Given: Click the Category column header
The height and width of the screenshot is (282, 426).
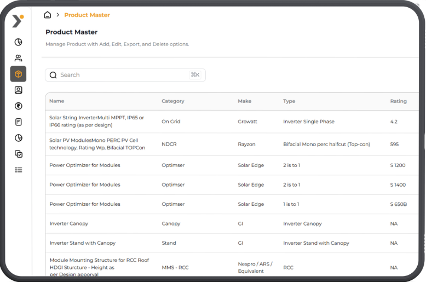Looking at the screenshot, I should click(x=172, y=101).
